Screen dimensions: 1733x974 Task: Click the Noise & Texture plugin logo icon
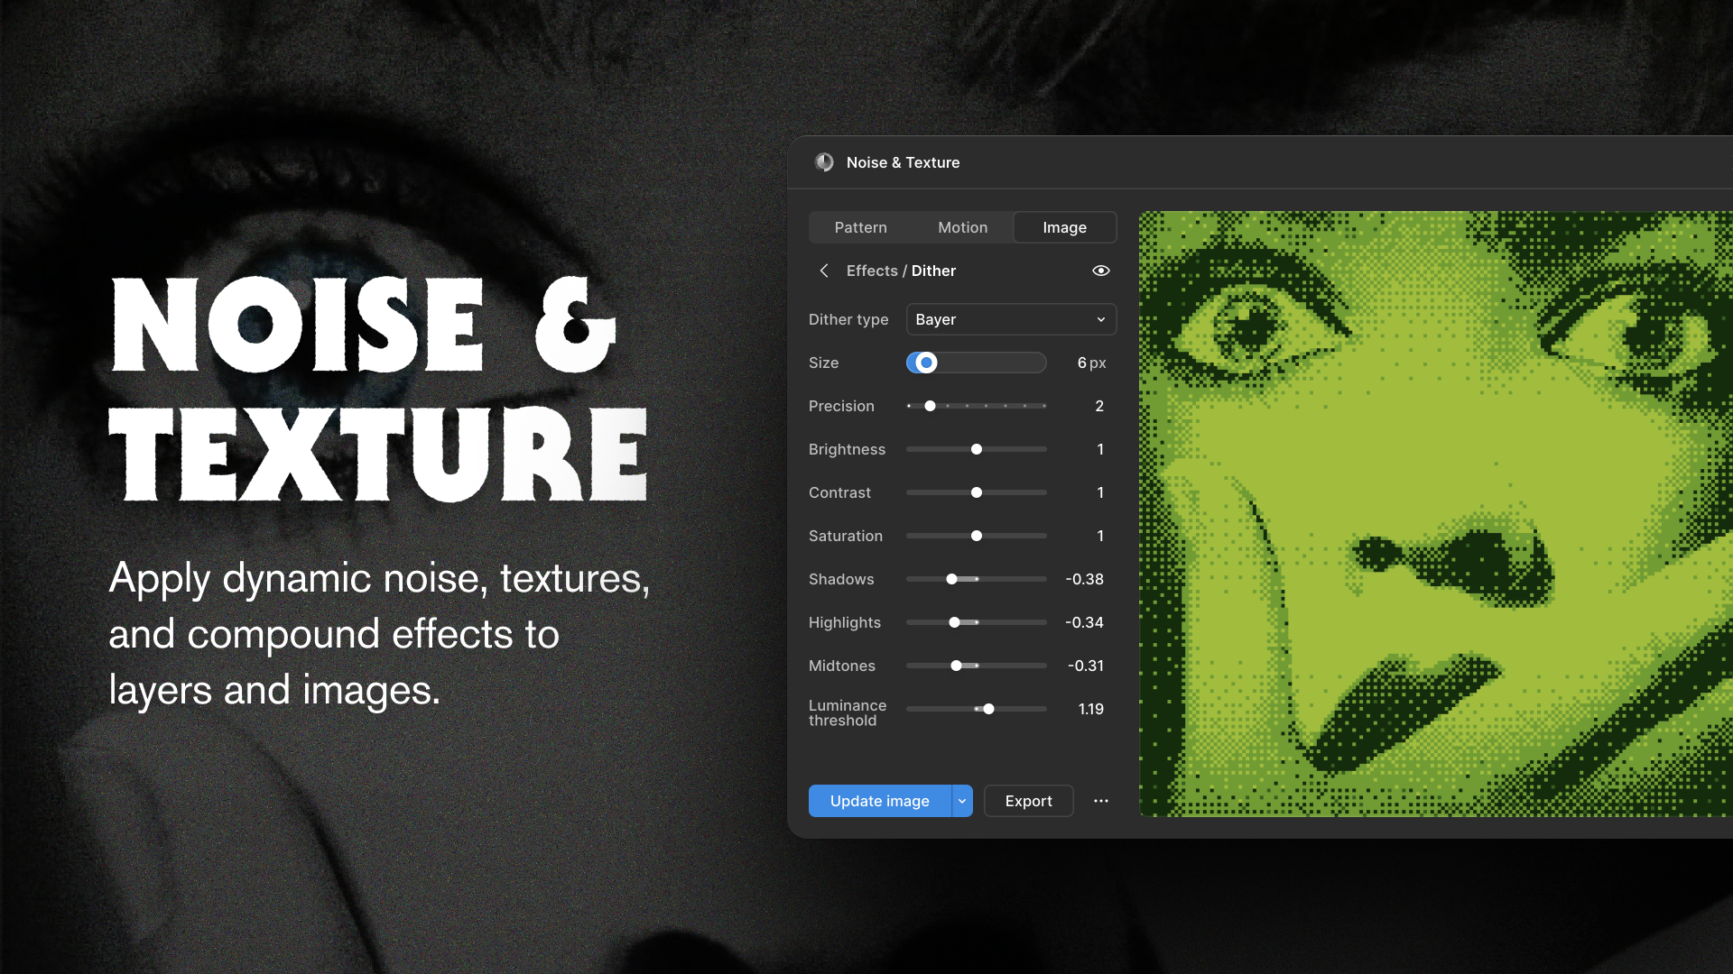coord(824,162)
